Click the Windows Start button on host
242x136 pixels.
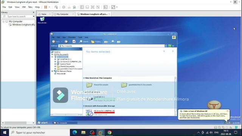[5, 133]
